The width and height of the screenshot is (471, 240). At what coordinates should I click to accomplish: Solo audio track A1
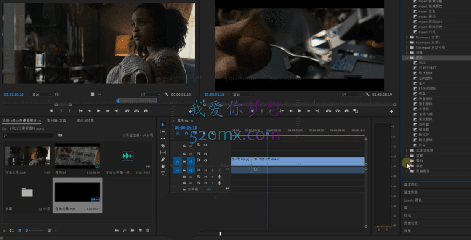pyautogui.click(x=212, y=170)
